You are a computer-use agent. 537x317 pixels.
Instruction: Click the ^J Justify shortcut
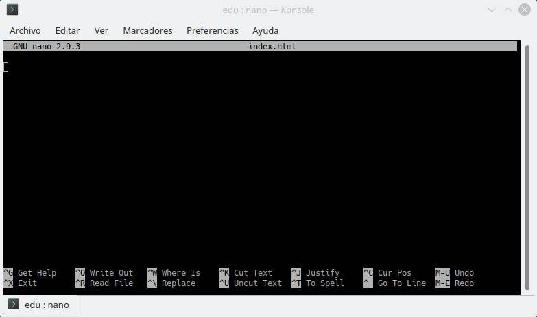(x=315, y=273)
